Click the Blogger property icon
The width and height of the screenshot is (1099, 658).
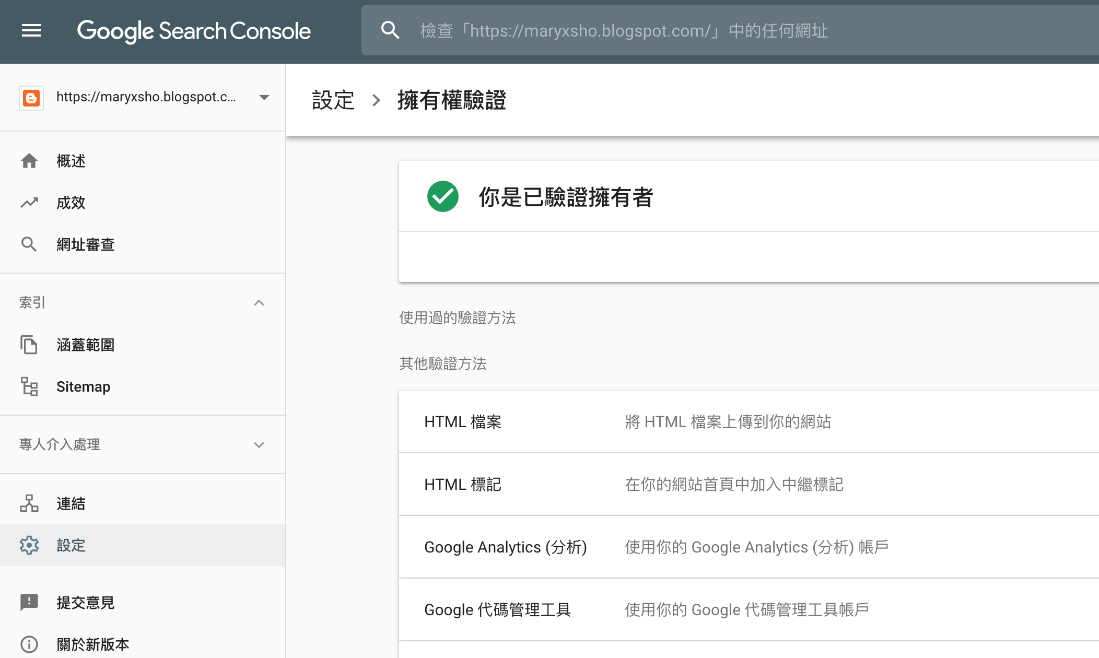point(31,98)
